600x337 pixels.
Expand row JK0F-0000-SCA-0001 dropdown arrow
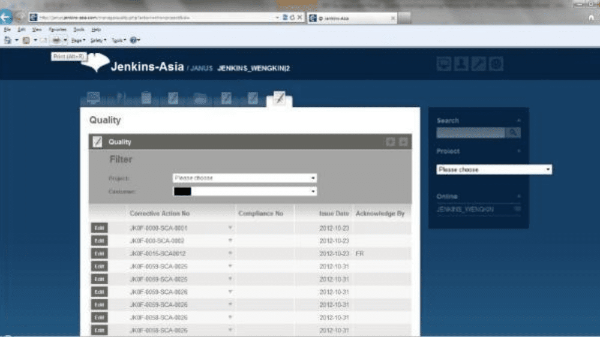[x=230, y=228]
